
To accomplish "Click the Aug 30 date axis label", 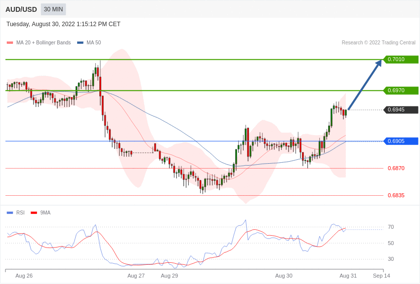I will 284,276.
